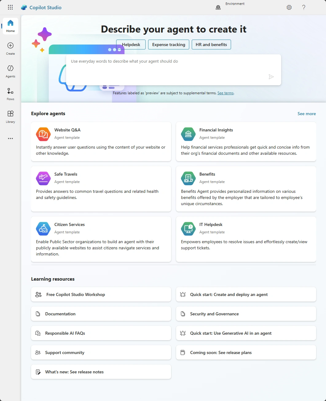Screen dimensions: 326x401
Task: Open What's new: See release notes
Action: (x=101, y=372)
